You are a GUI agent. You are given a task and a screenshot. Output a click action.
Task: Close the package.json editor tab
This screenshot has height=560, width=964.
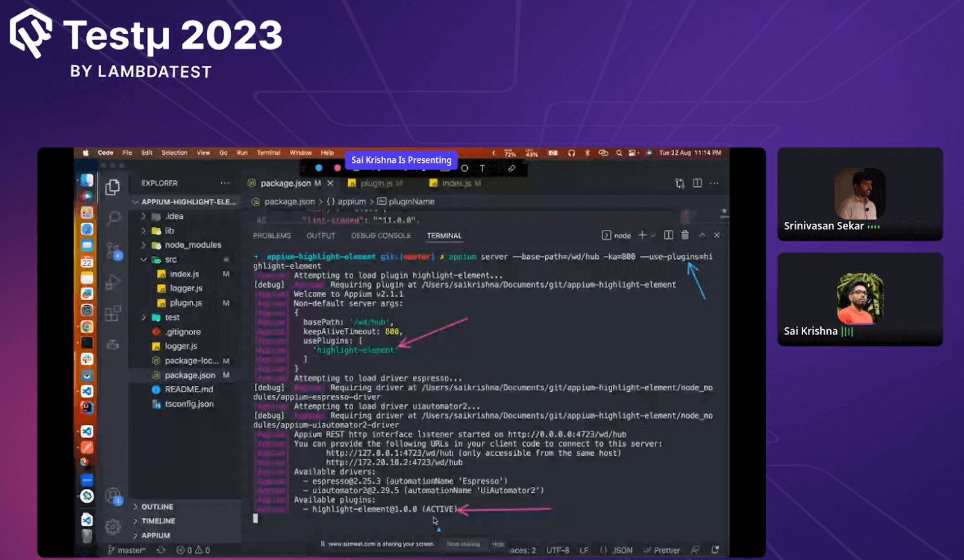[330, 183]
